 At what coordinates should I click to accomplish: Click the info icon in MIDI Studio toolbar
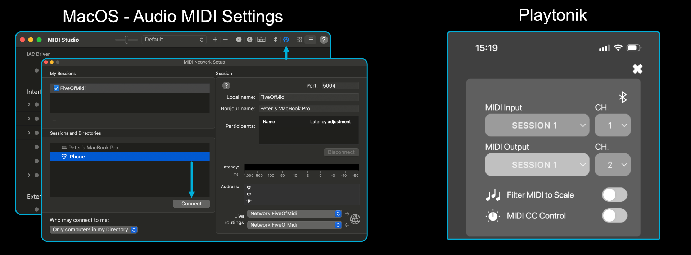239,40
